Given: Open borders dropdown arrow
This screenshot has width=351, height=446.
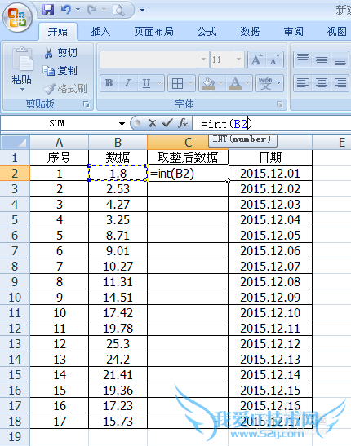Looking at the screenshot, I should click(191, 83).
